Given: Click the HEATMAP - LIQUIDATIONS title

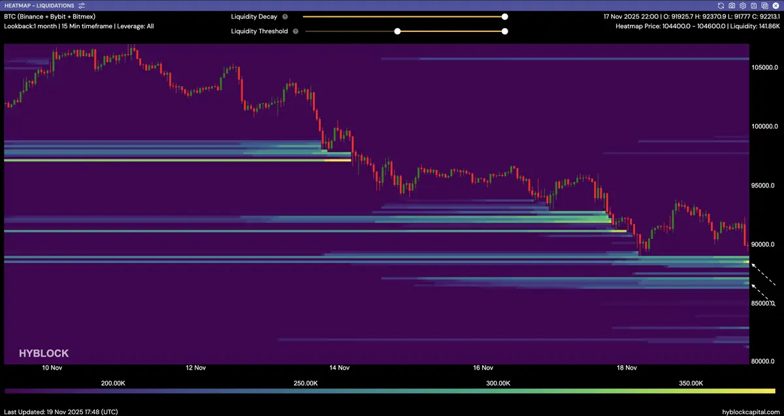Looking at the screenshot, I should [x=39, y=5].
